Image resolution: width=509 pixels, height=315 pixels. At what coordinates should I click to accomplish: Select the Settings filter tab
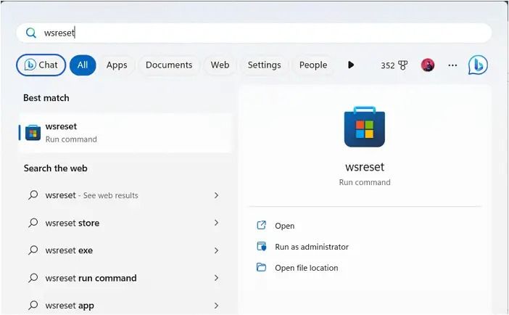(x=264, y=65)
